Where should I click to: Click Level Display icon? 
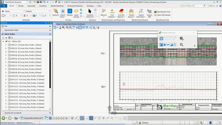click(x=76, y=13)
